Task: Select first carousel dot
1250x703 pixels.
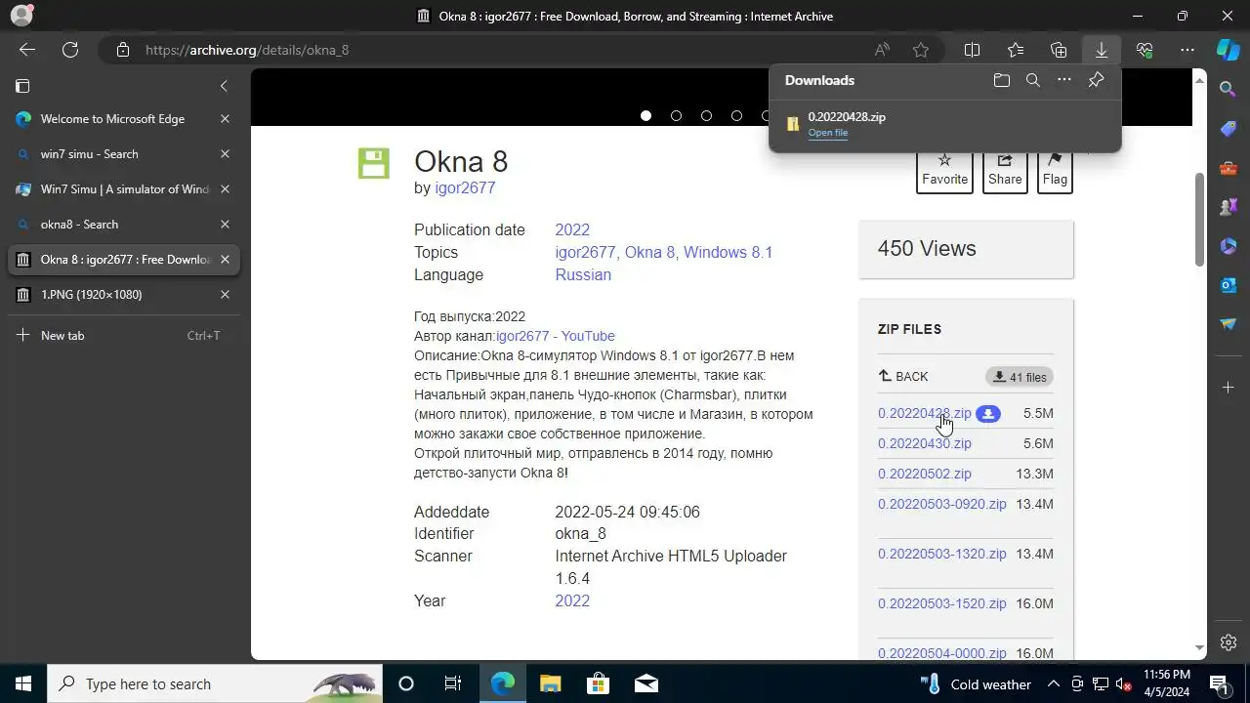Action: coord(646,115)
